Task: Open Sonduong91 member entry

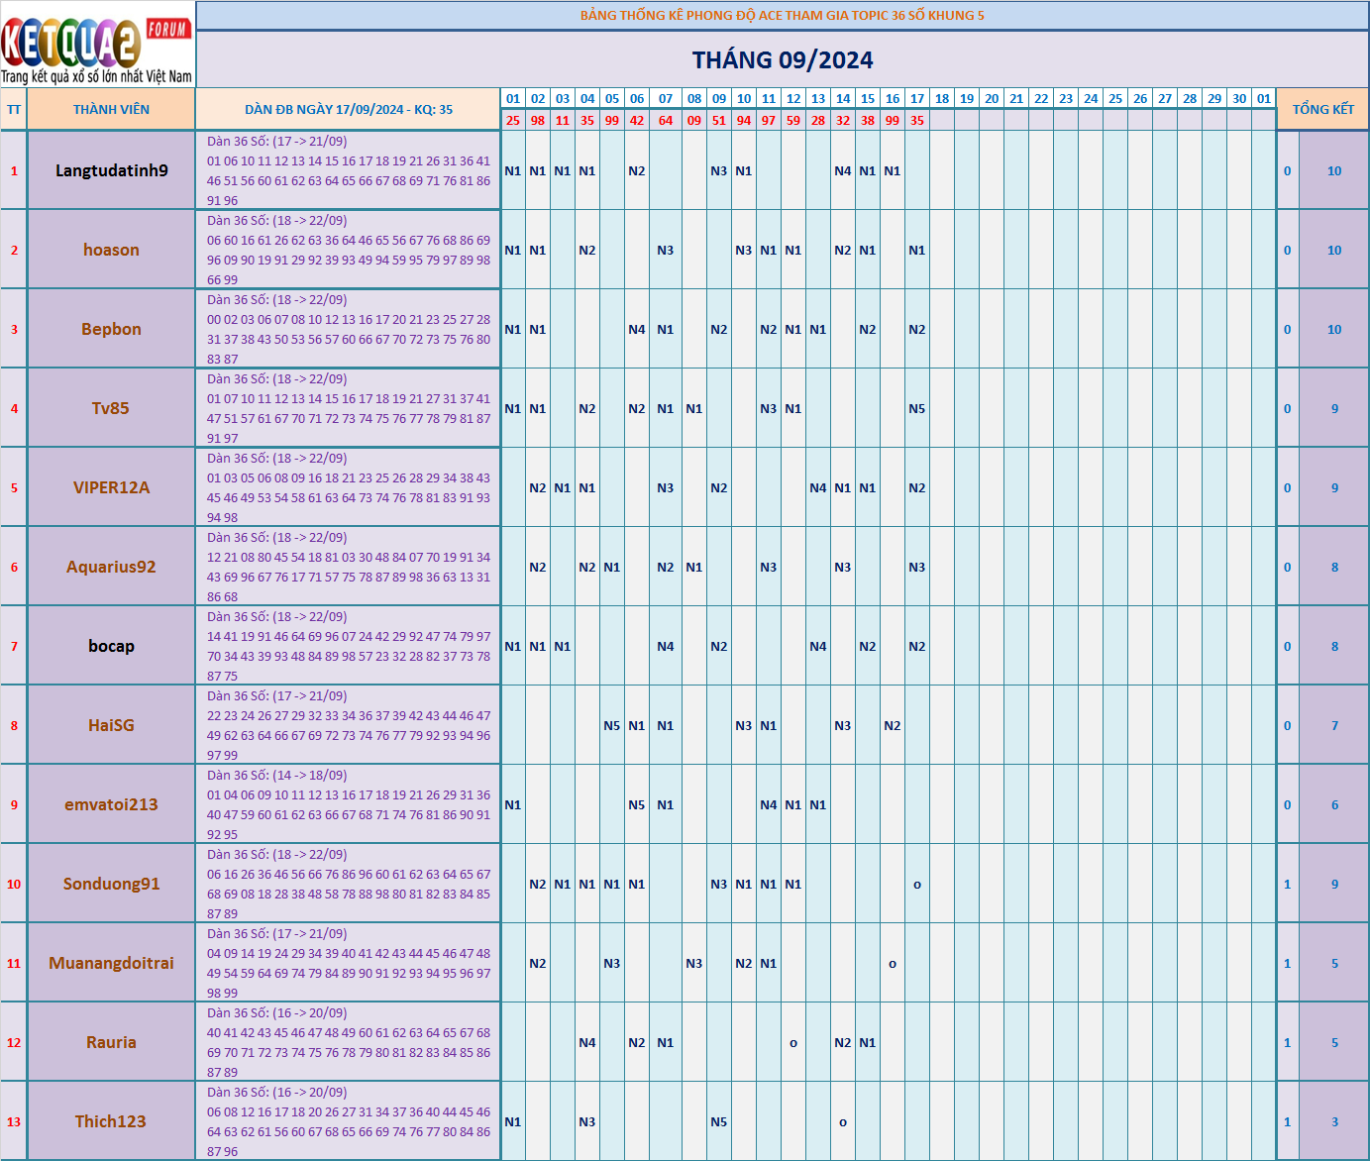Action: click(111, 884)
